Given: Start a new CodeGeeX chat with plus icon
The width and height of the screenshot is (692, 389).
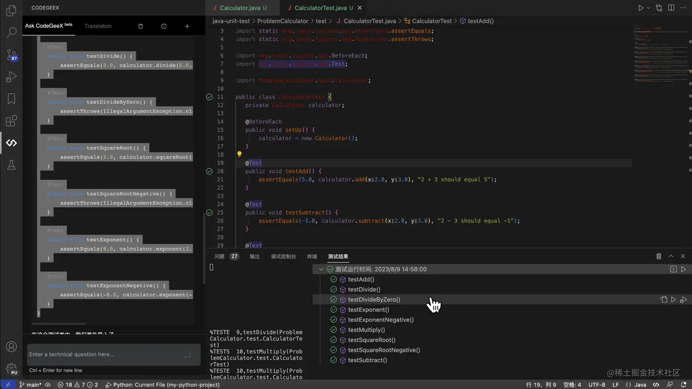Looking at the screenshot, I should pyautogui.click(x=187, y=26).
